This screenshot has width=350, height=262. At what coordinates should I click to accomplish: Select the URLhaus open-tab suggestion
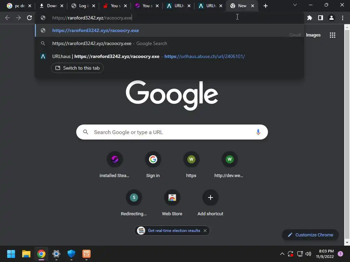point(170,56)
